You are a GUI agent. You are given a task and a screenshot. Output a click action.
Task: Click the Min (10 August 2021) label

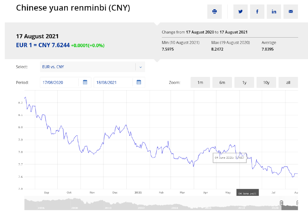(x=181, y=43)
